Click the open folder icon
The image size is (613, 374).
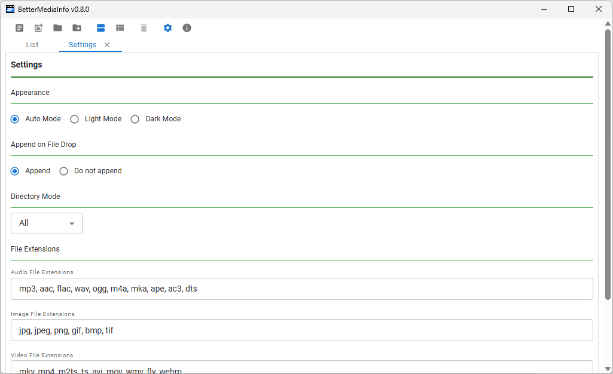(58, 28)
